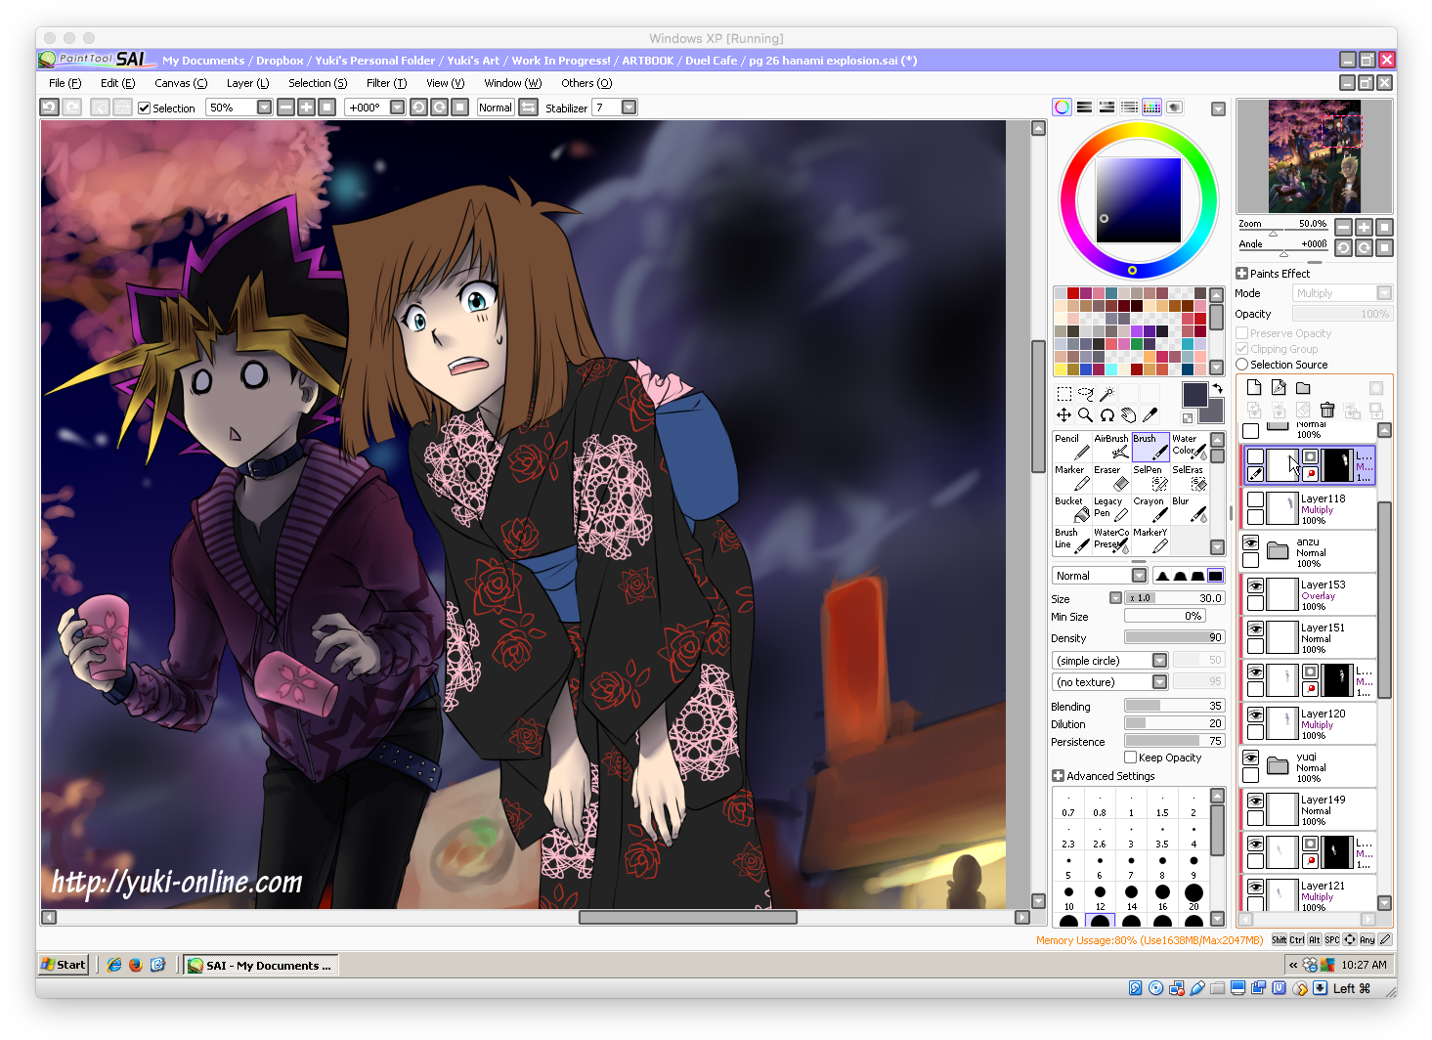The image size is (1432, 1040).
Task: Select the AirBrush tool
Action: [1111, 448]
